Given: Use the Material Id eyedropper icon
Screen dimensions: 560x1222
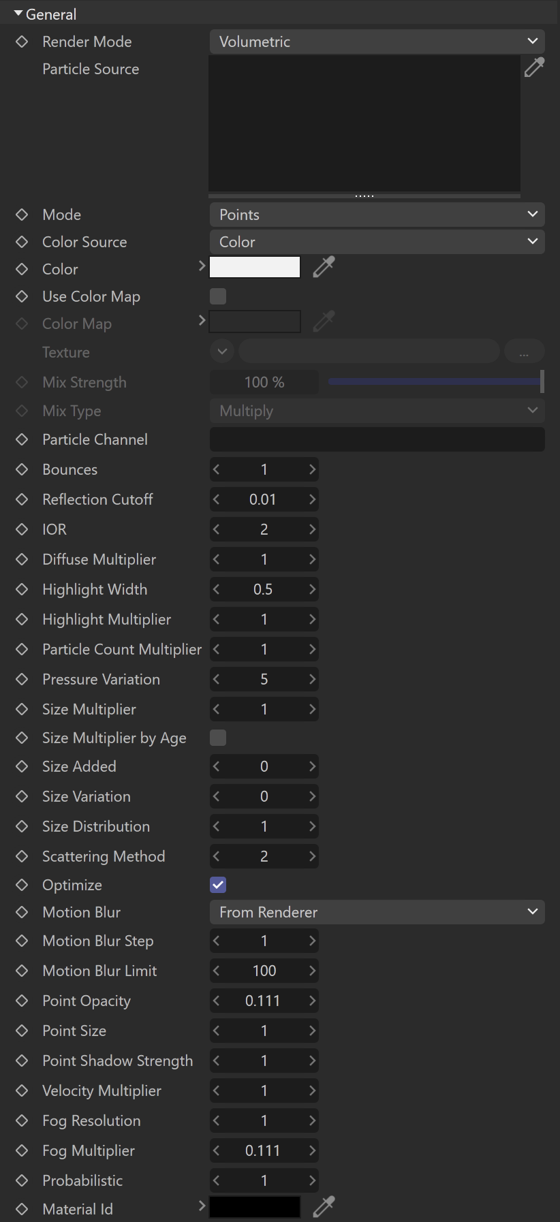Looking at the screenshot, I should 324,1206.
